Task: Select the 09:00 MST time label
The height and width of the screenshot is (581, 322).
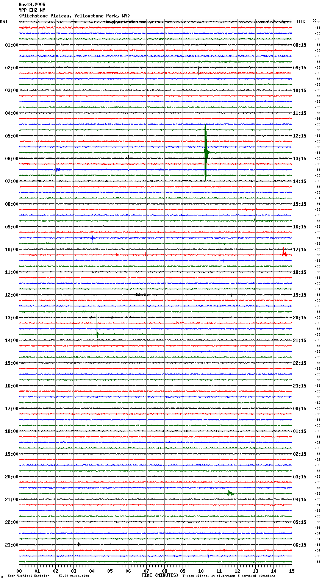Action: pos(11,227)
